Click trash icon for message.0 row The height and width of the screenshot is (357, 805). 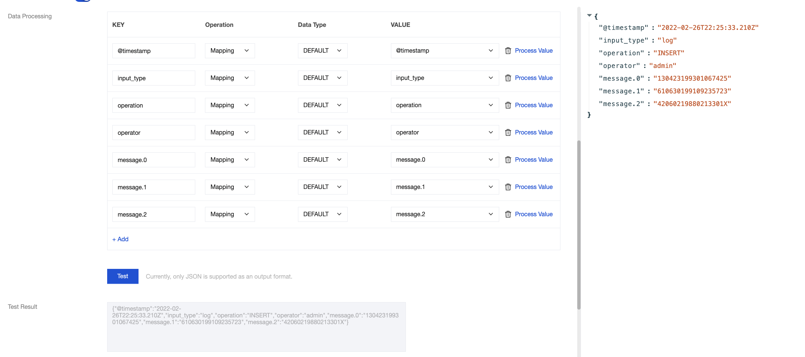coord(508,160)
